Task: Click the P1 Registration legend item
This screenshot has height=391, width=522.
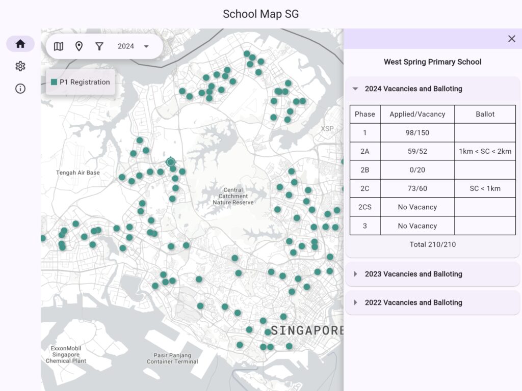Action: [x=81, y=82]
